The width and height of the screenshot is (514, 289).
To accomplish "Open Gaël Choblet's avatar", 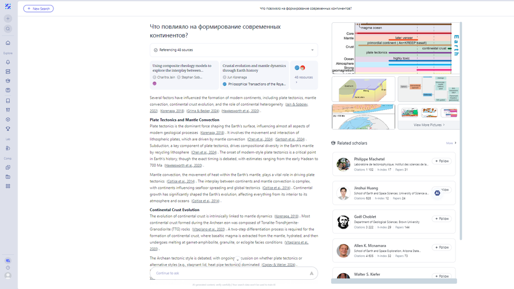I will pos(343,222).
